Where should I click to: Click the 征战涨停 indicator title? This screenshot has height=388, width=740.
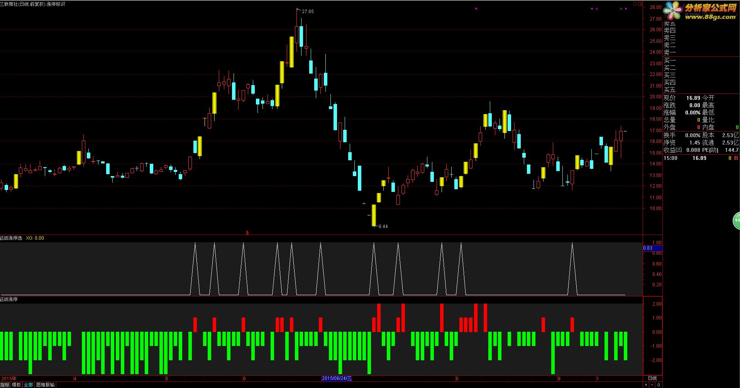[9, 299]
